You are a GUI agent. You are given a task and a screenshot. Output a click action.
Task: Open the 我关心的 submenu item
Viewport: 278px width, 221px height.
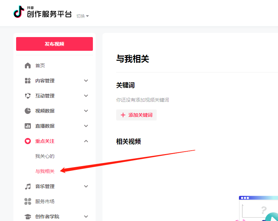(x=45, y=156)
